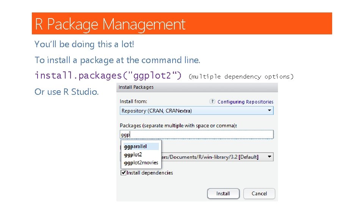Viewport: 364px width, 204px height.
Task: Focus the Packages text input field
Action: point(196,134)
